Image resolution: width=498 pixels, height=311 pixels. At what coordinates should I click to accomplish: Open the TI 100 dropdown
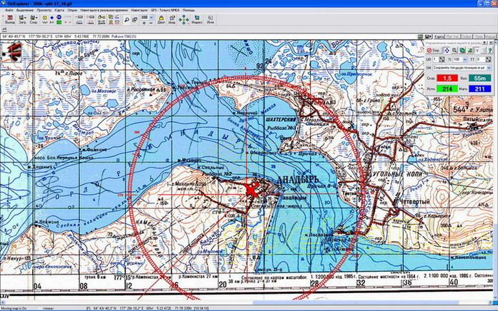click(464, 59)
